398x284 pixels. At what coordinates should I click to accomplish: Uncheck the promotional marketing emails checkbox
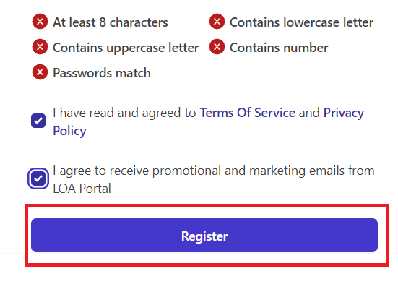38,178
